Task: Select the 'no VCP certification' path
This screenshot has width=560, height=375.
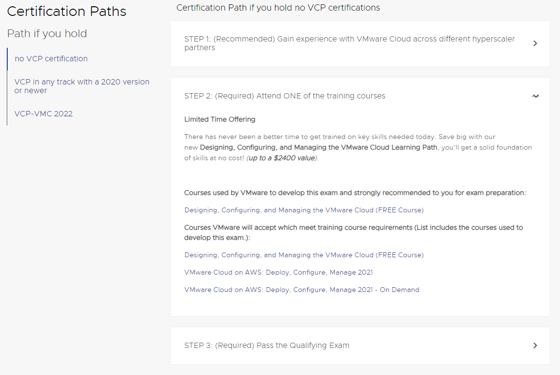Action: tap(51, 59)
